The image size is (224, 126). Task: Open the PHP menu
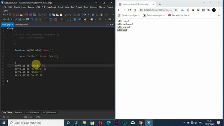(43, 7)
